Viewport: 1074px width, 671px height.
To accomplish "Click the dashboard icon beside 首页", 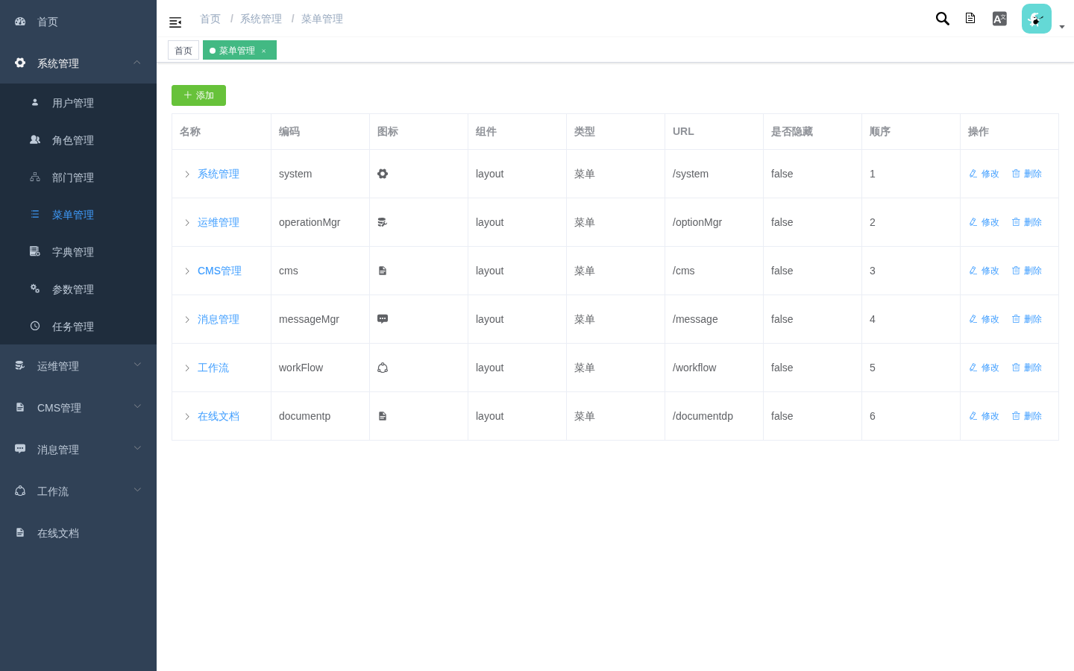I will point(20,22).
